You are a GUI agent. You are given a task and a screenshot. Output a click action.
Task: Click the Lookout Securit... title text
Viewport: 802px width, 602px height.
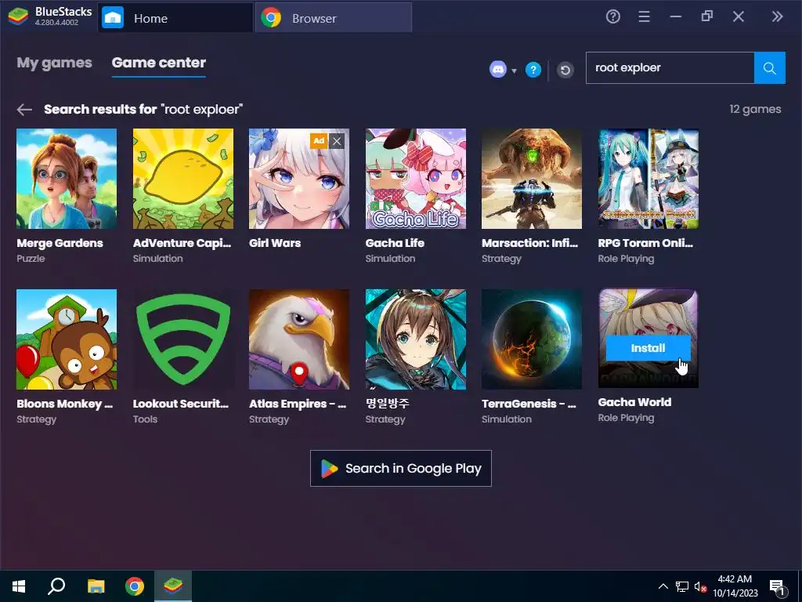[181, 404]
